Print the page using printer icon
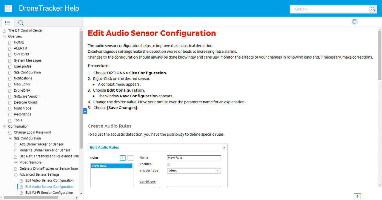The image size is (382, 200). point(355,22)
